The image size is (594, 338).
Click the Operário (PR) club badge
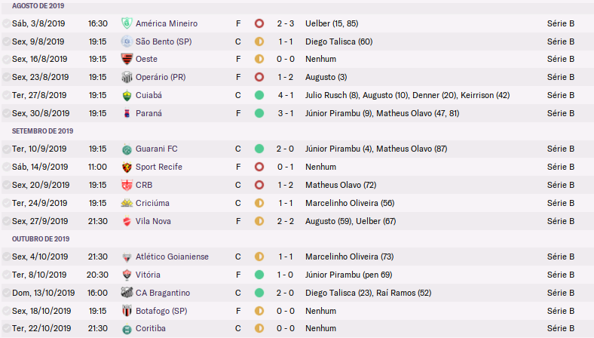pos(127,77)
